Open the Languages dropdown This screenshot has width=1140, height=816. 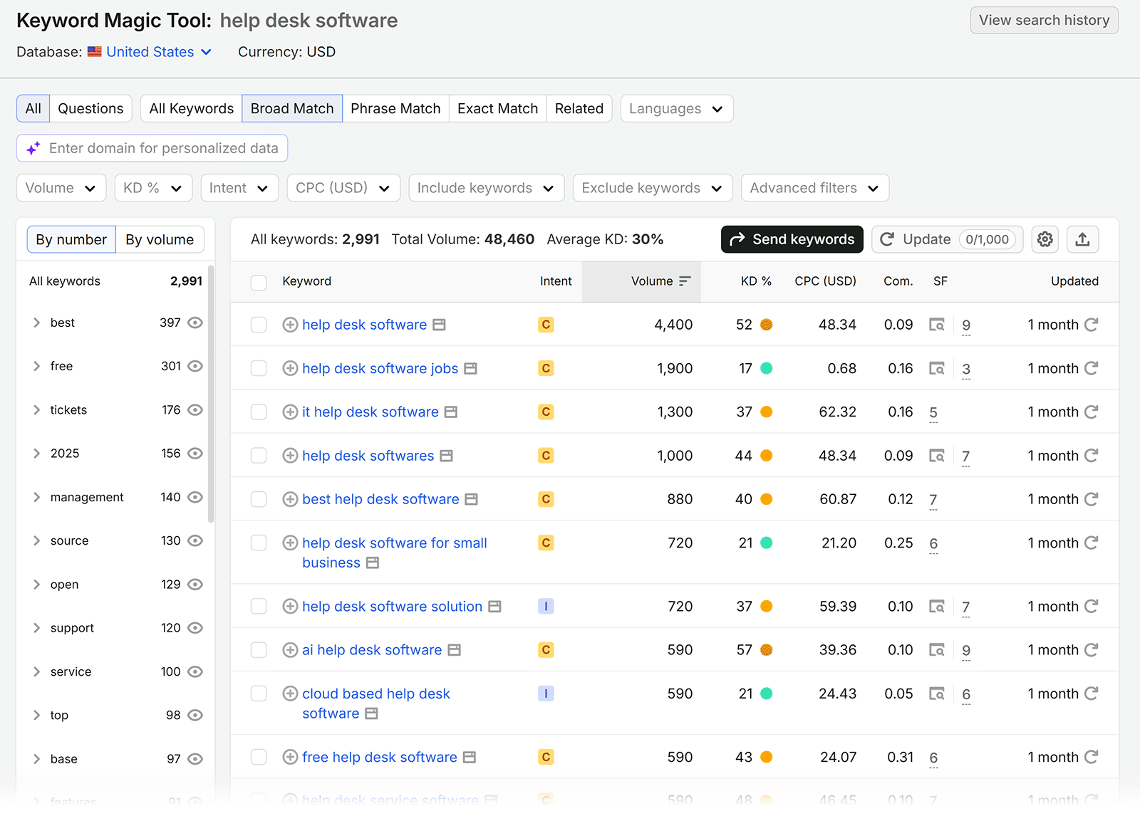coord(676,108)
